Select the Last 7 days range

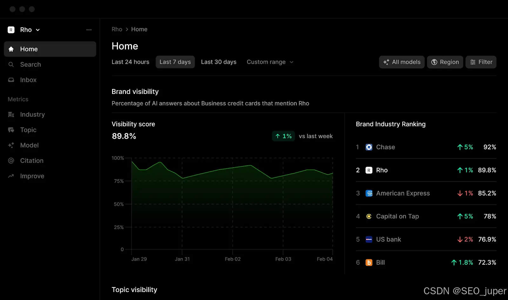click(x=175, y=62)
